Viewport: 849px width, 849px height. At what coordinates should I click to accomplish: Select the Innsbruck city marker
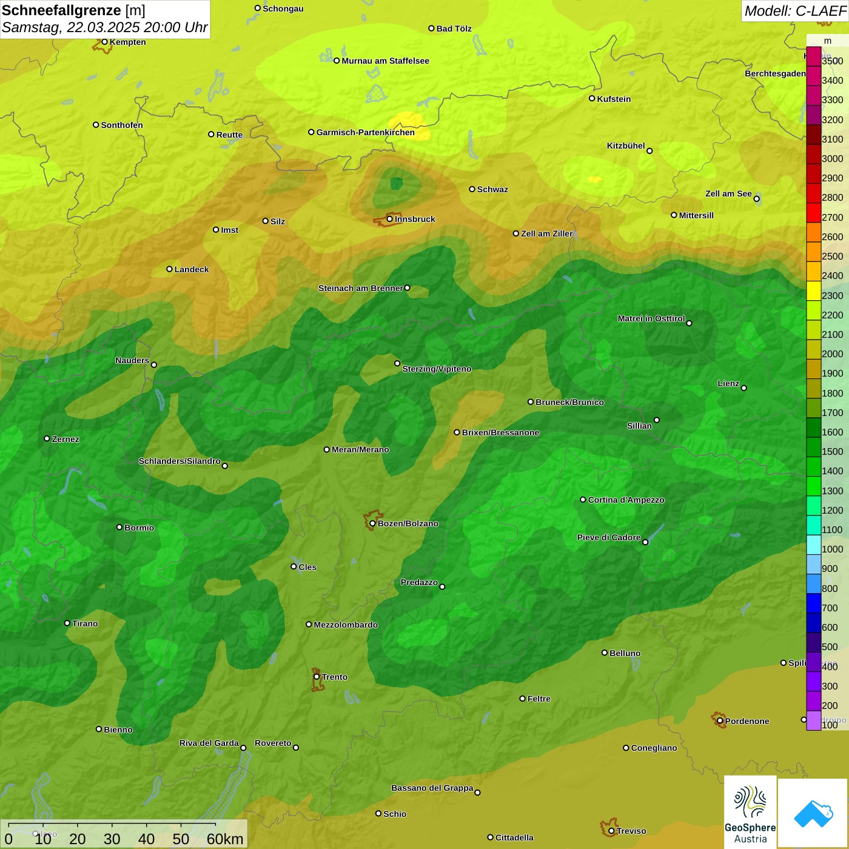pos(390,219)
